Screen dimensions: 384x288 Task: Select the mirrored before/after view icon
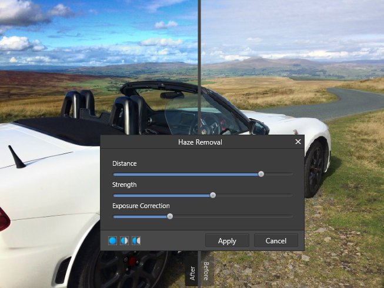(x=136, y=241)
